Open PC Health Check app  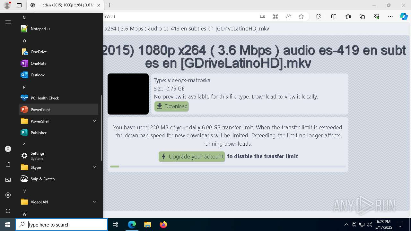59,98
